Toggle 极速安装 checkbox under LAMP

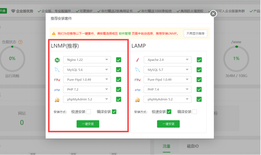[169, 112]
